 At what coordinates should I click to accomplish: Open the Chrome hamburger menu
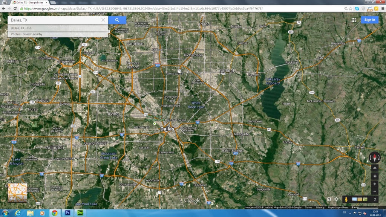coord(381,8)
